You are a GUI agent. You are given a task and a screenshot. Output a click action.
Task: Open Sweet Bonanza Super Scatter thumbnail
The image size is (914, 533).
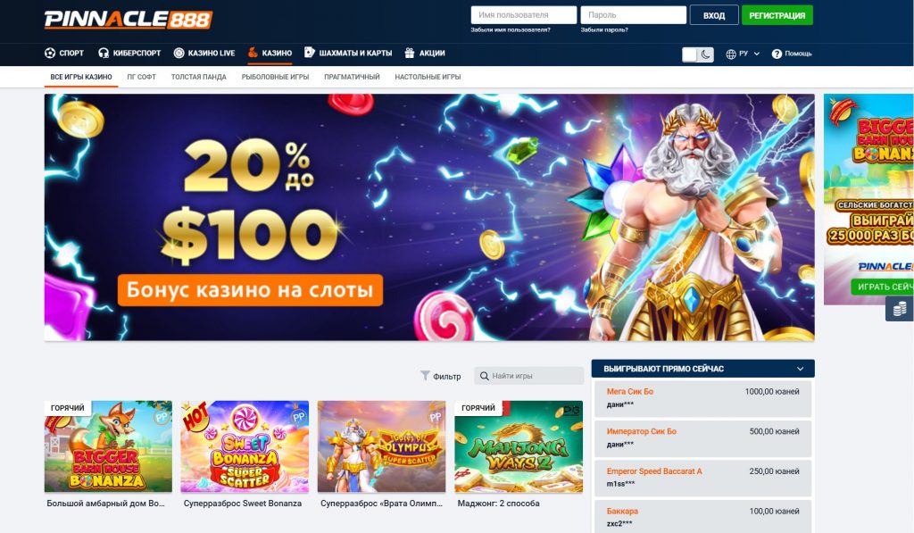(x=245, y=446)
